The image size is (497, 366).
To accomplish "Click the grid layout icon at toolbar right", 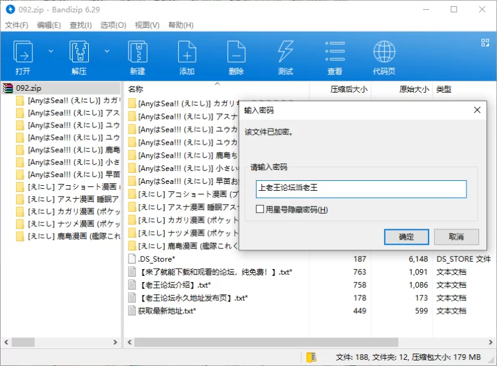I will 485,42.
